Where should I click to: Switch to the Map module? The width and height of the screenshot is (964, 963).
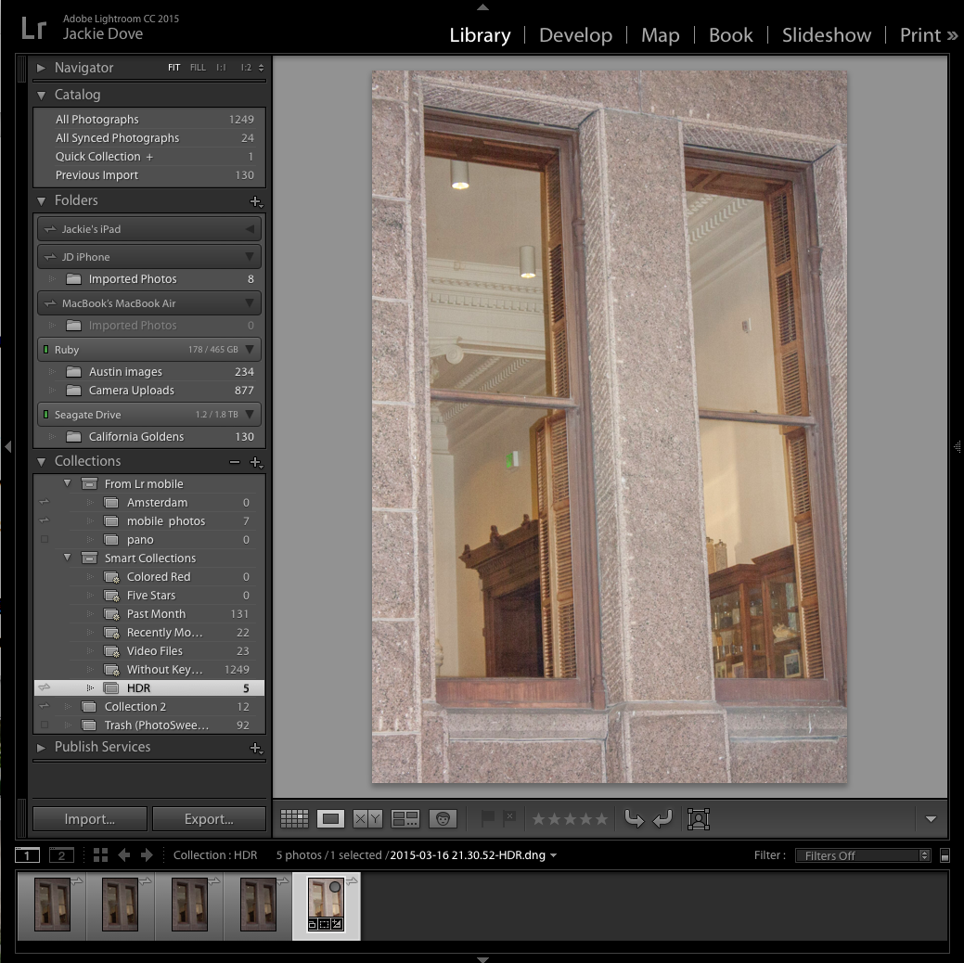tap(661, 35)
